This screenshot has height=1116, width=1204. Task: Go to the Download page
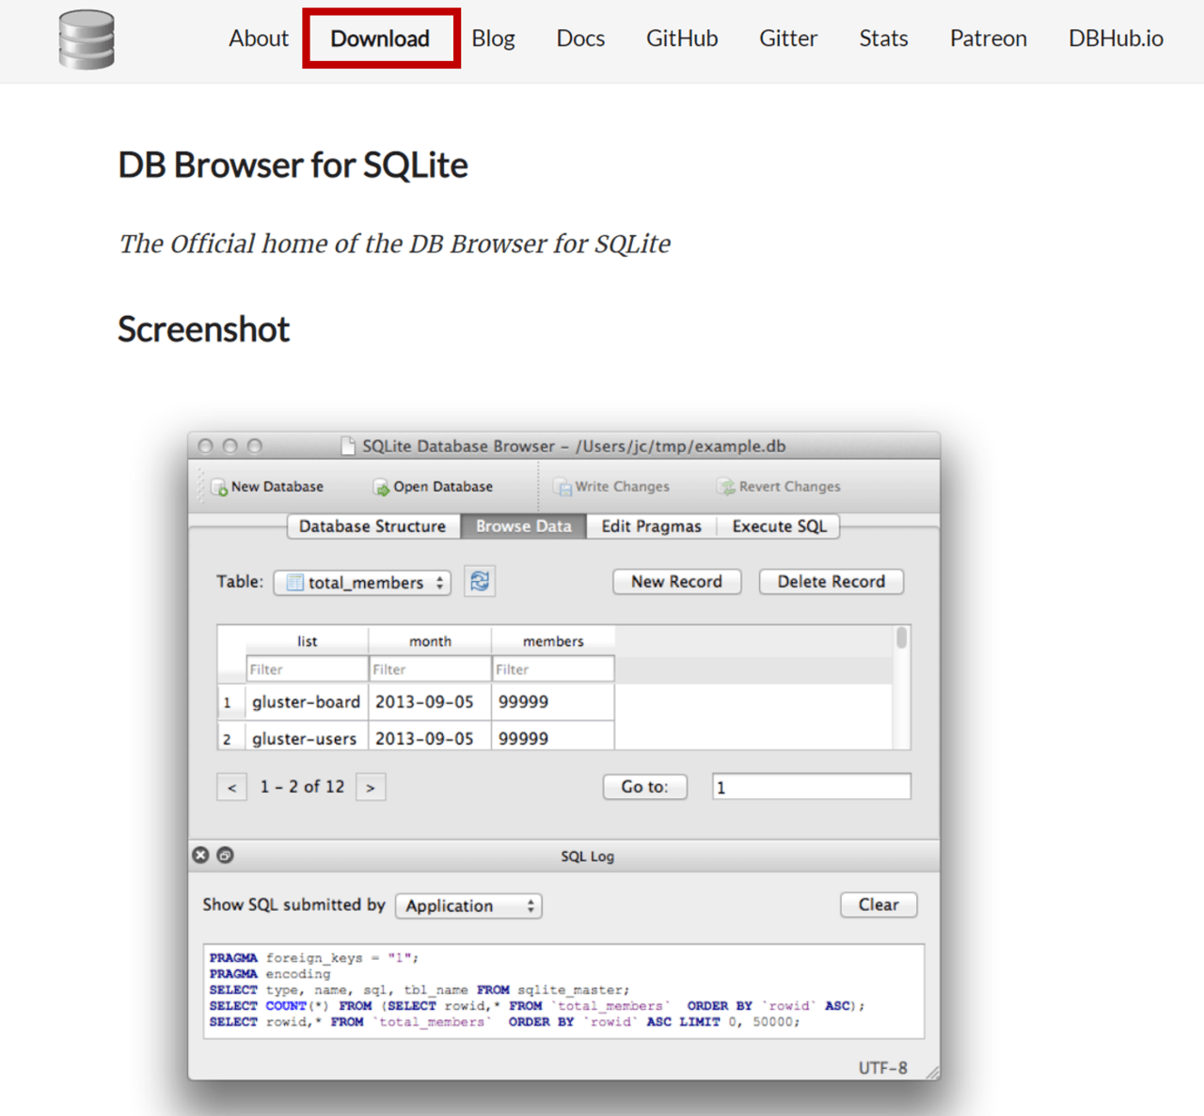[380, 39]
